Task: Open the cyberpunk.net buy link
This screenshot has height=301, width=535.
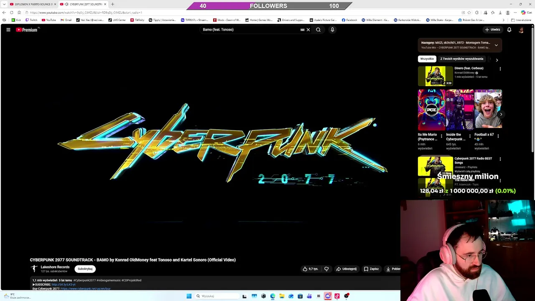Action: coord(85,288)
